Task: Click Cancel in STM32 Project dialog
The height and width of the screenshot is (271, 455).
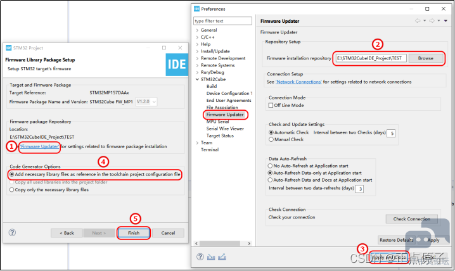Action: coord(168,233)
